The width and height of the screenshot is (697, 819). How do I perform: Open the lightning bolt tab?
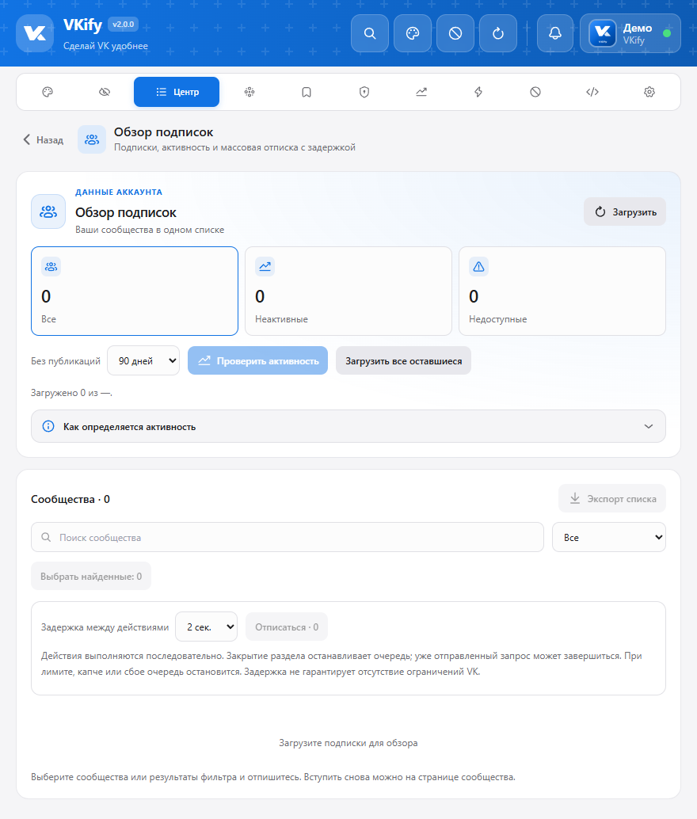[478, 92]
